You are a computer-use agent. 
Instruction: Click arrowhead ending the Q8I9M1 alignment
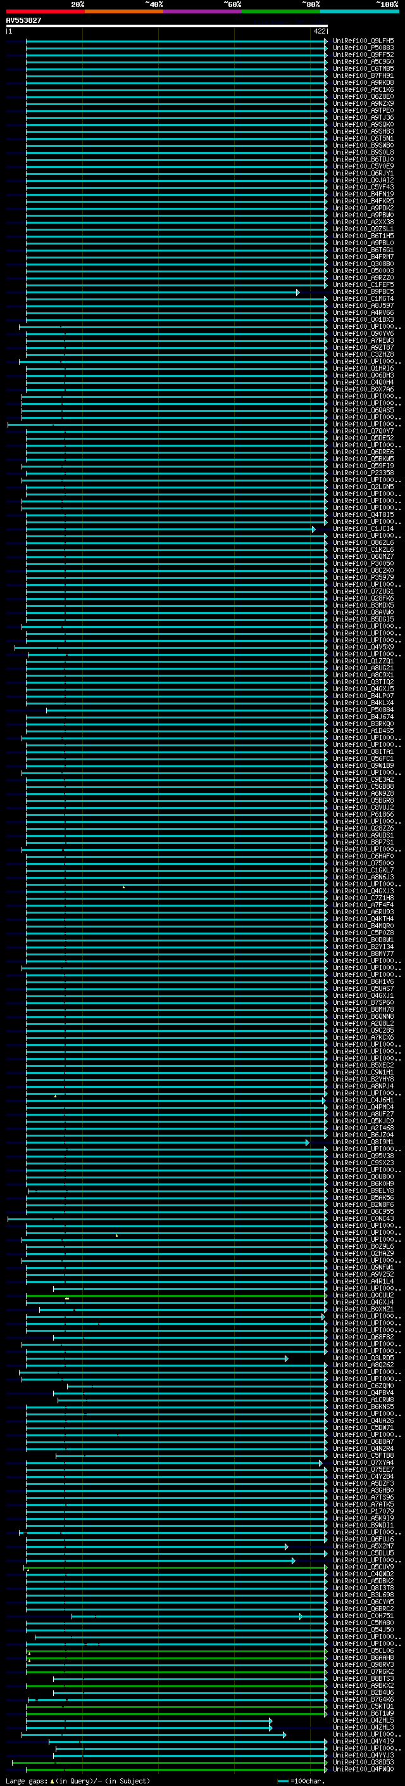pyautogui.click(x=308, y=1142)
